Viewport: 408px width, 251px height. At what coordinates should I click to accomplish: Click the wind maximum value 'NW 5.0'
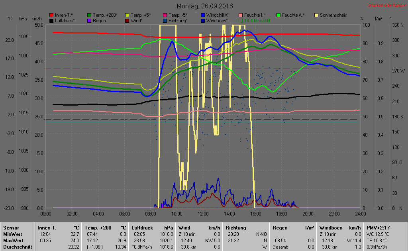(213, 241)
